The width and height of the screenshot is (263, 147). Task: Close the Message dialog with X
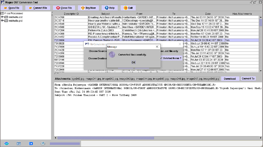[x=157, y=47]
